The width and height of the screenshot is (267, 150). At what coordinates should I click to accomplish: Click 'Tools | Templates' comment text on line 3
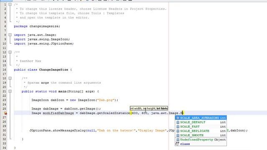pyautogui.click(x=108, y=13)
